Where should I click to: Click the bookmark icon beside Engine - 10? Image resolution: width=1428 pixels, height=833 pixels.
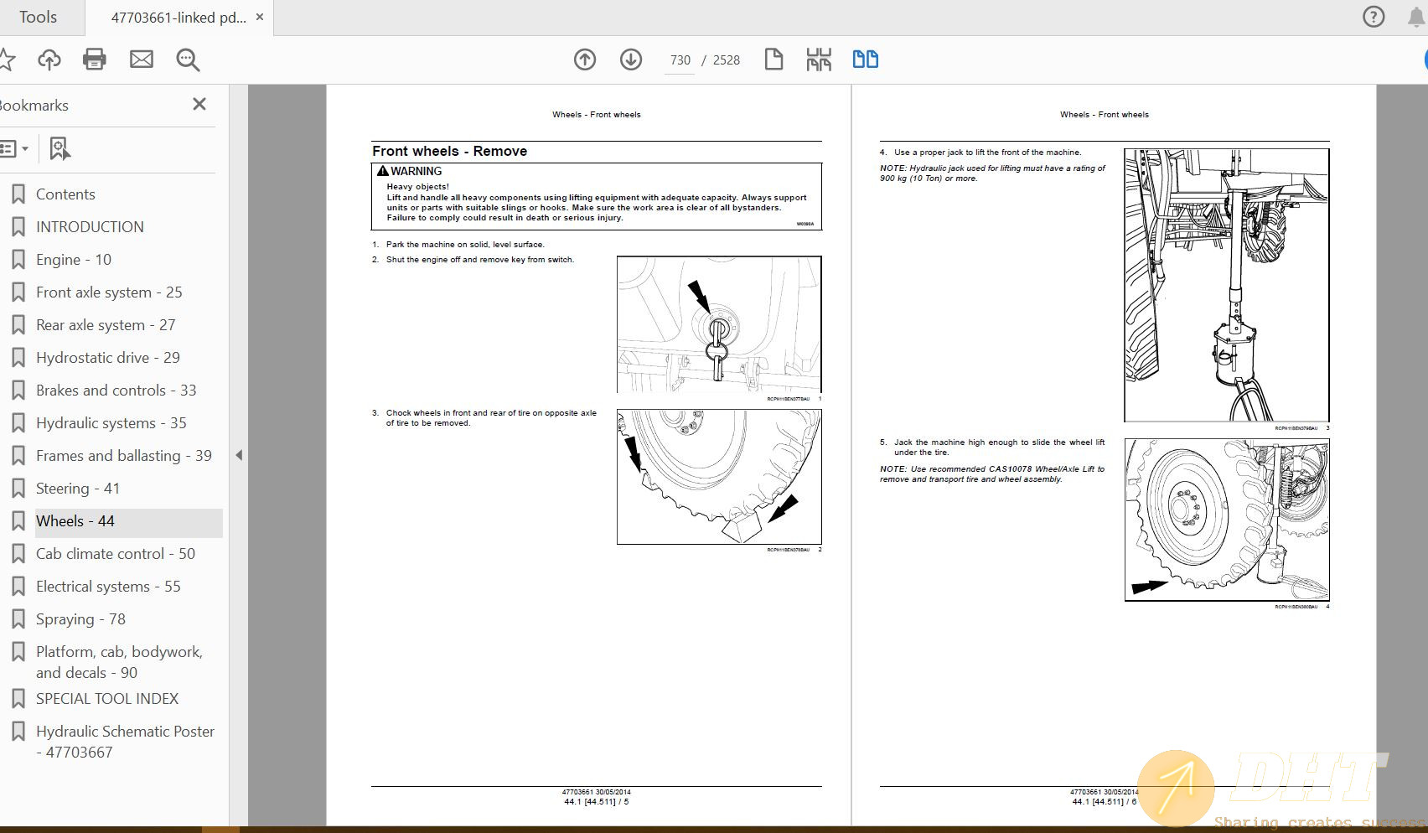(18, 260)
